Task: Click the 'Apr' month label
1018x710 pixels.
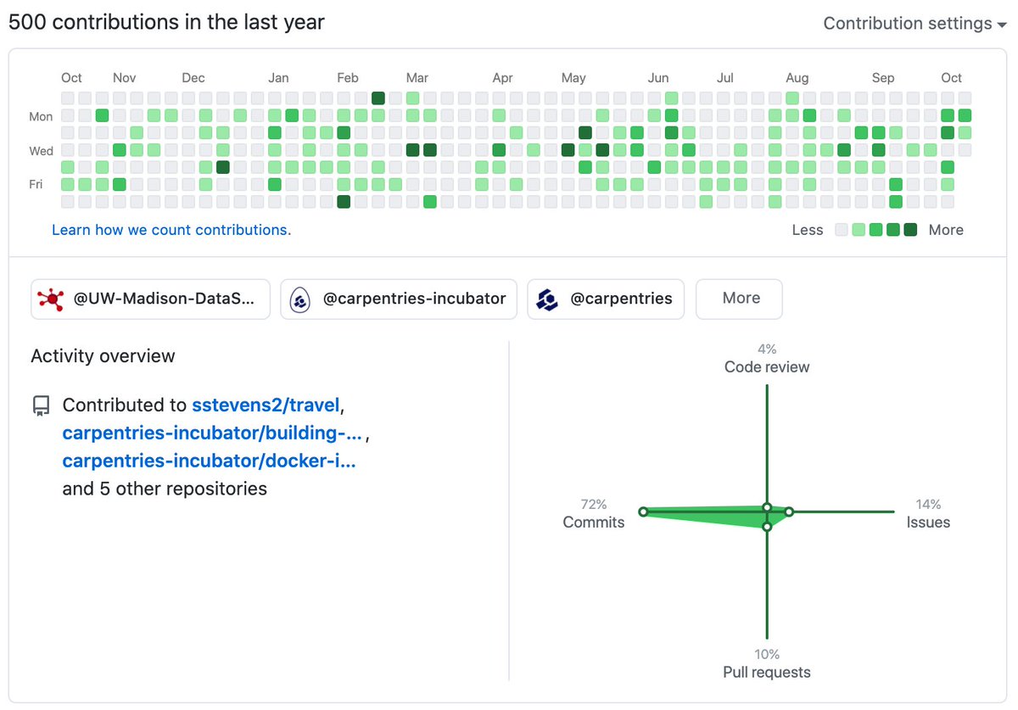Action: point(502,78)
